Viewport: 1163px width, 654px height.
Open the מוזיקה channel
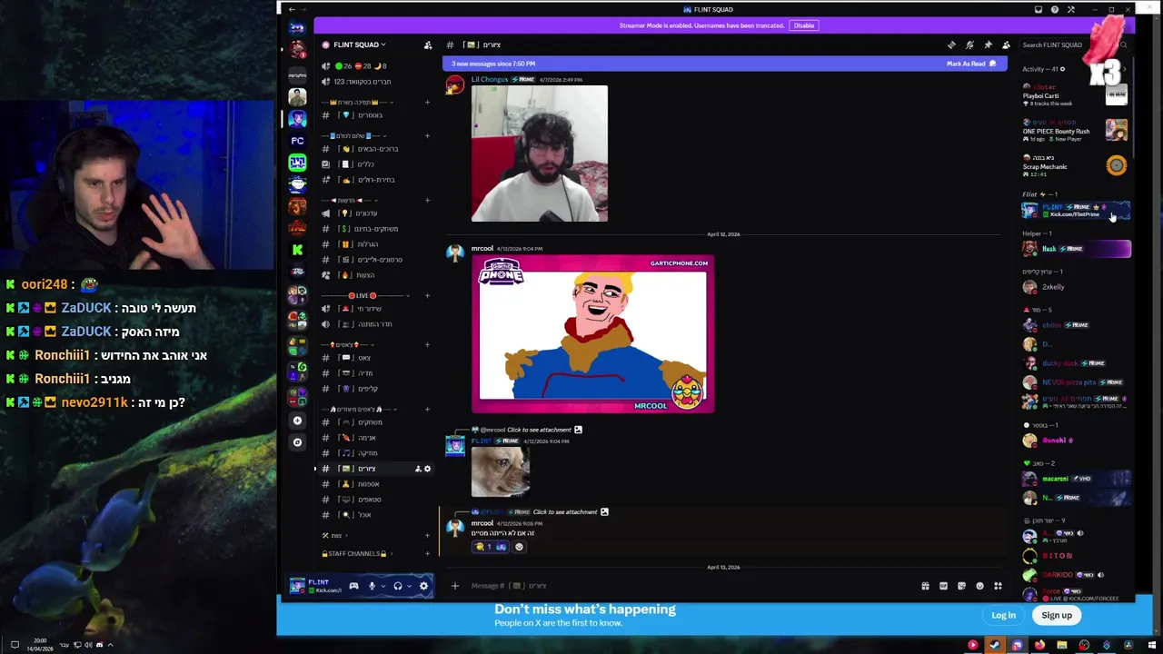375,453
